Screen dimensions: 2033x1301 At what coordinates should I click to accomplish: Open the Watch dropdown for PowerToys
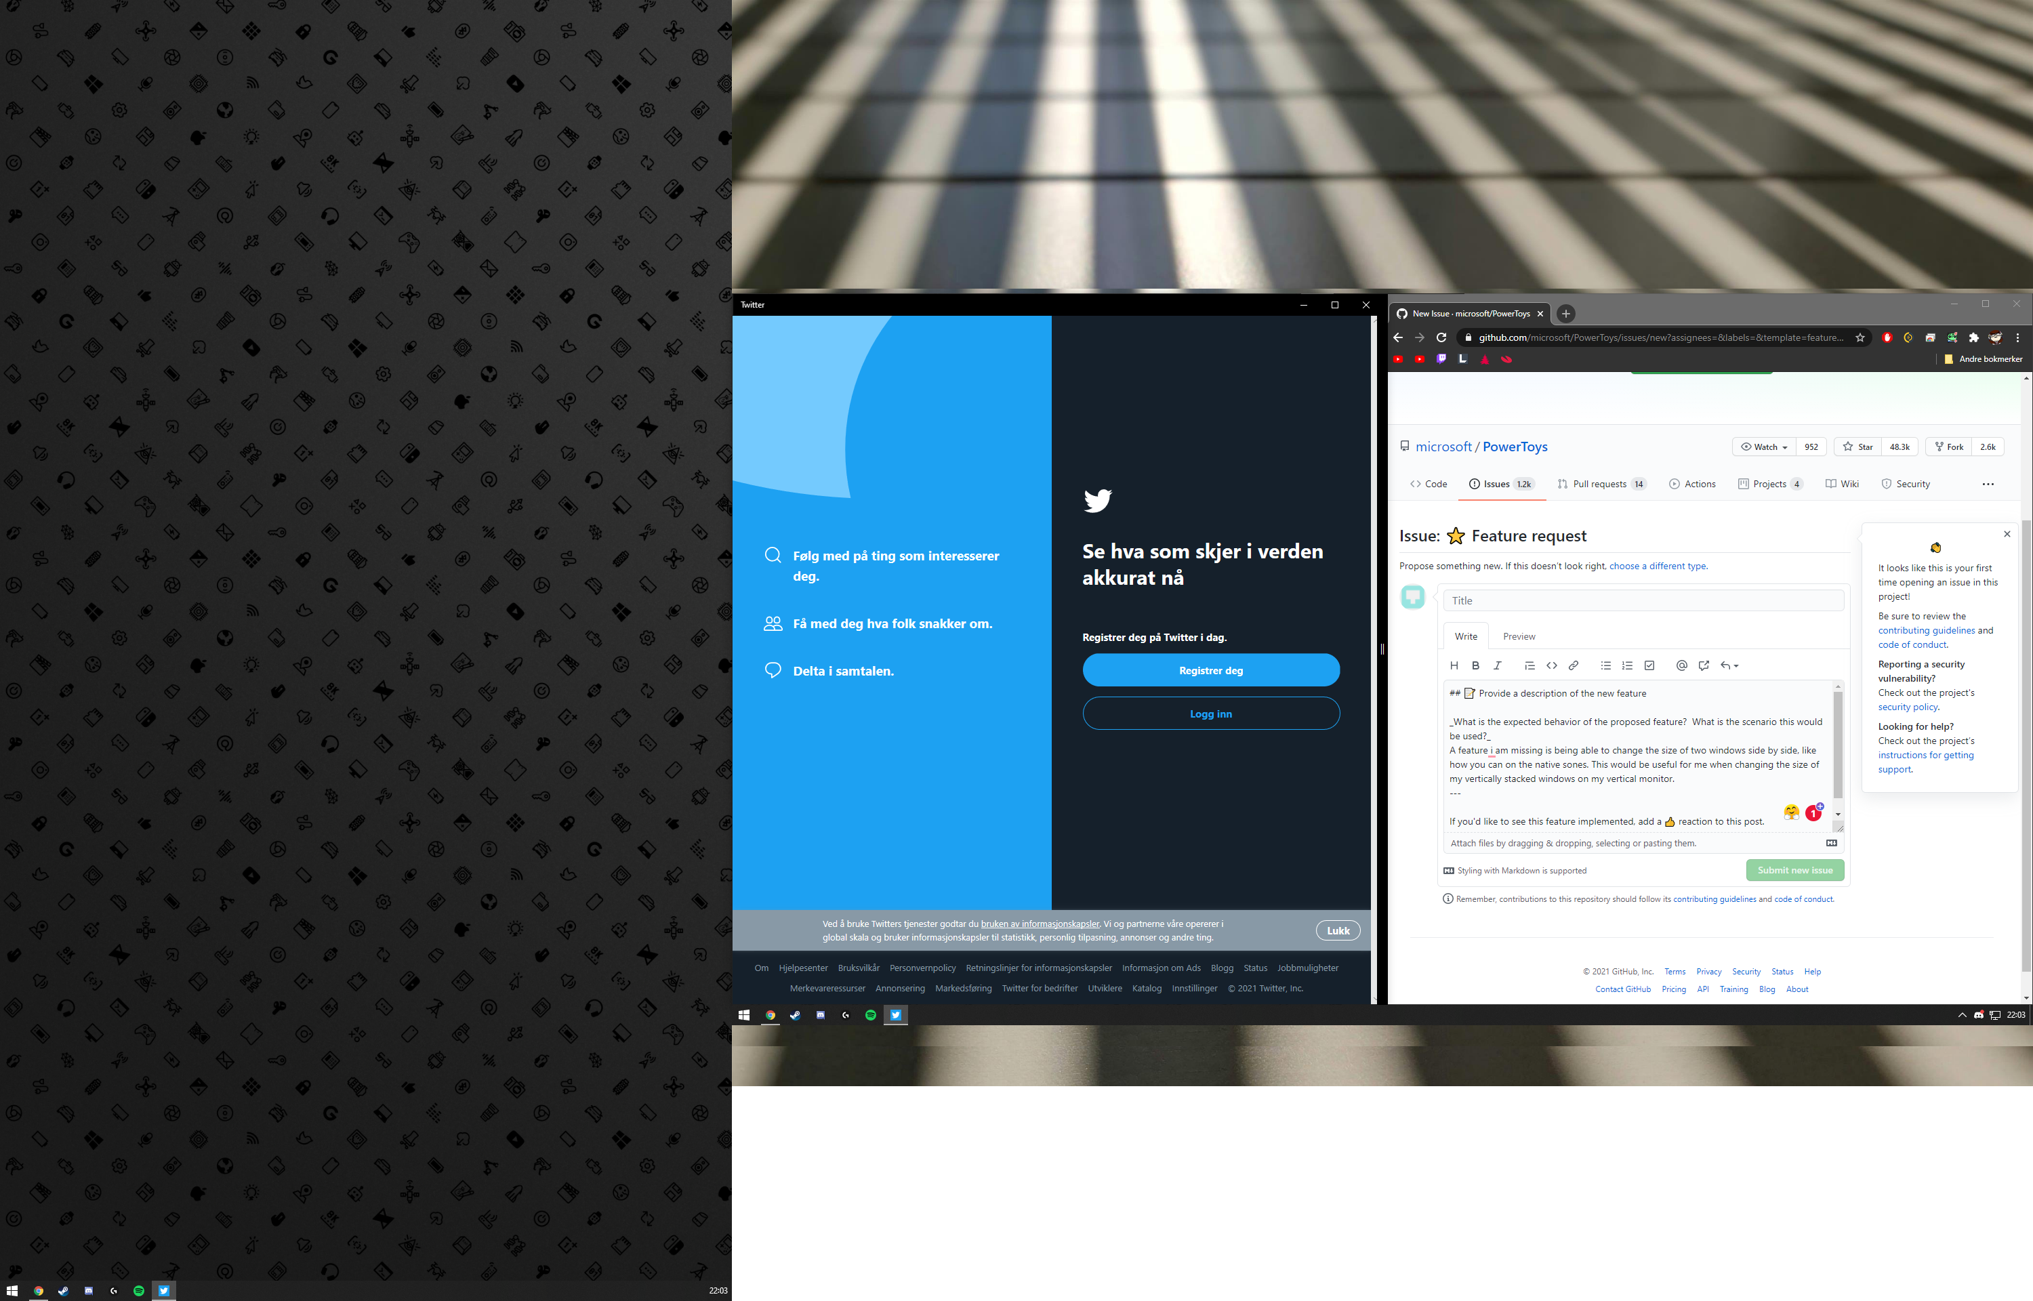1765,447
